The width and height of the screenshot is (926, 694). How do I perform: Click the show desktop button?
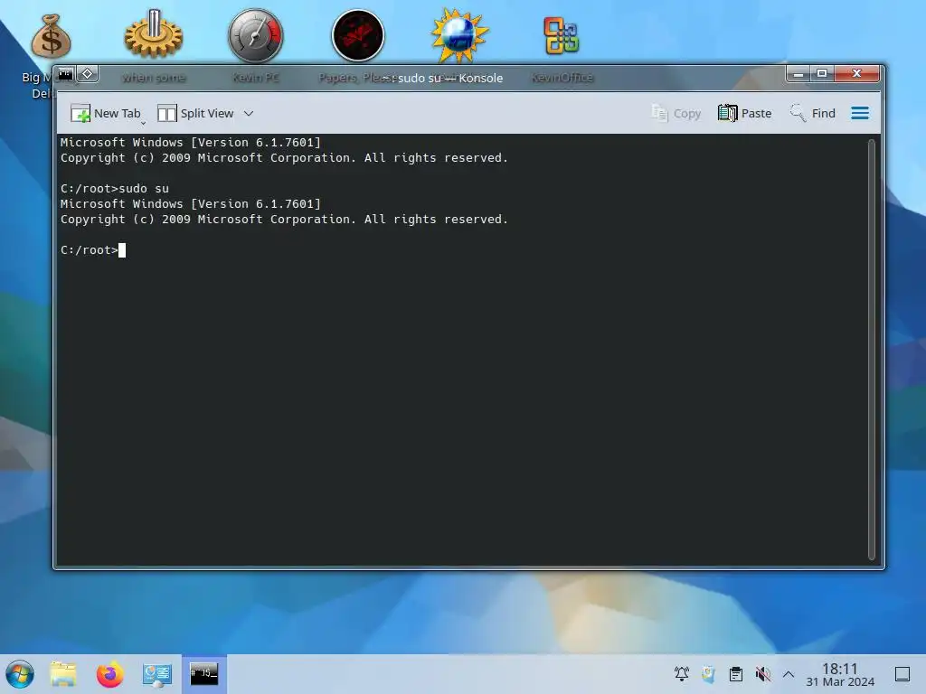[x=902, y=673]
